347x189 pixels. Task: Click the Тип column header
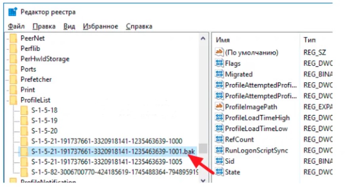tap(309, 40)
